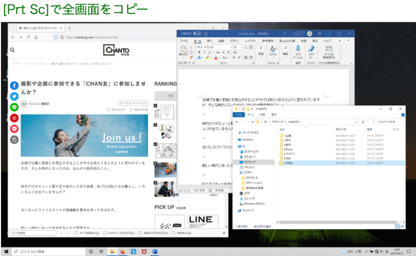This screenshot has height=256, width=416.
Task: Open site search with the magnifier icon
Action: click(11, 50)
